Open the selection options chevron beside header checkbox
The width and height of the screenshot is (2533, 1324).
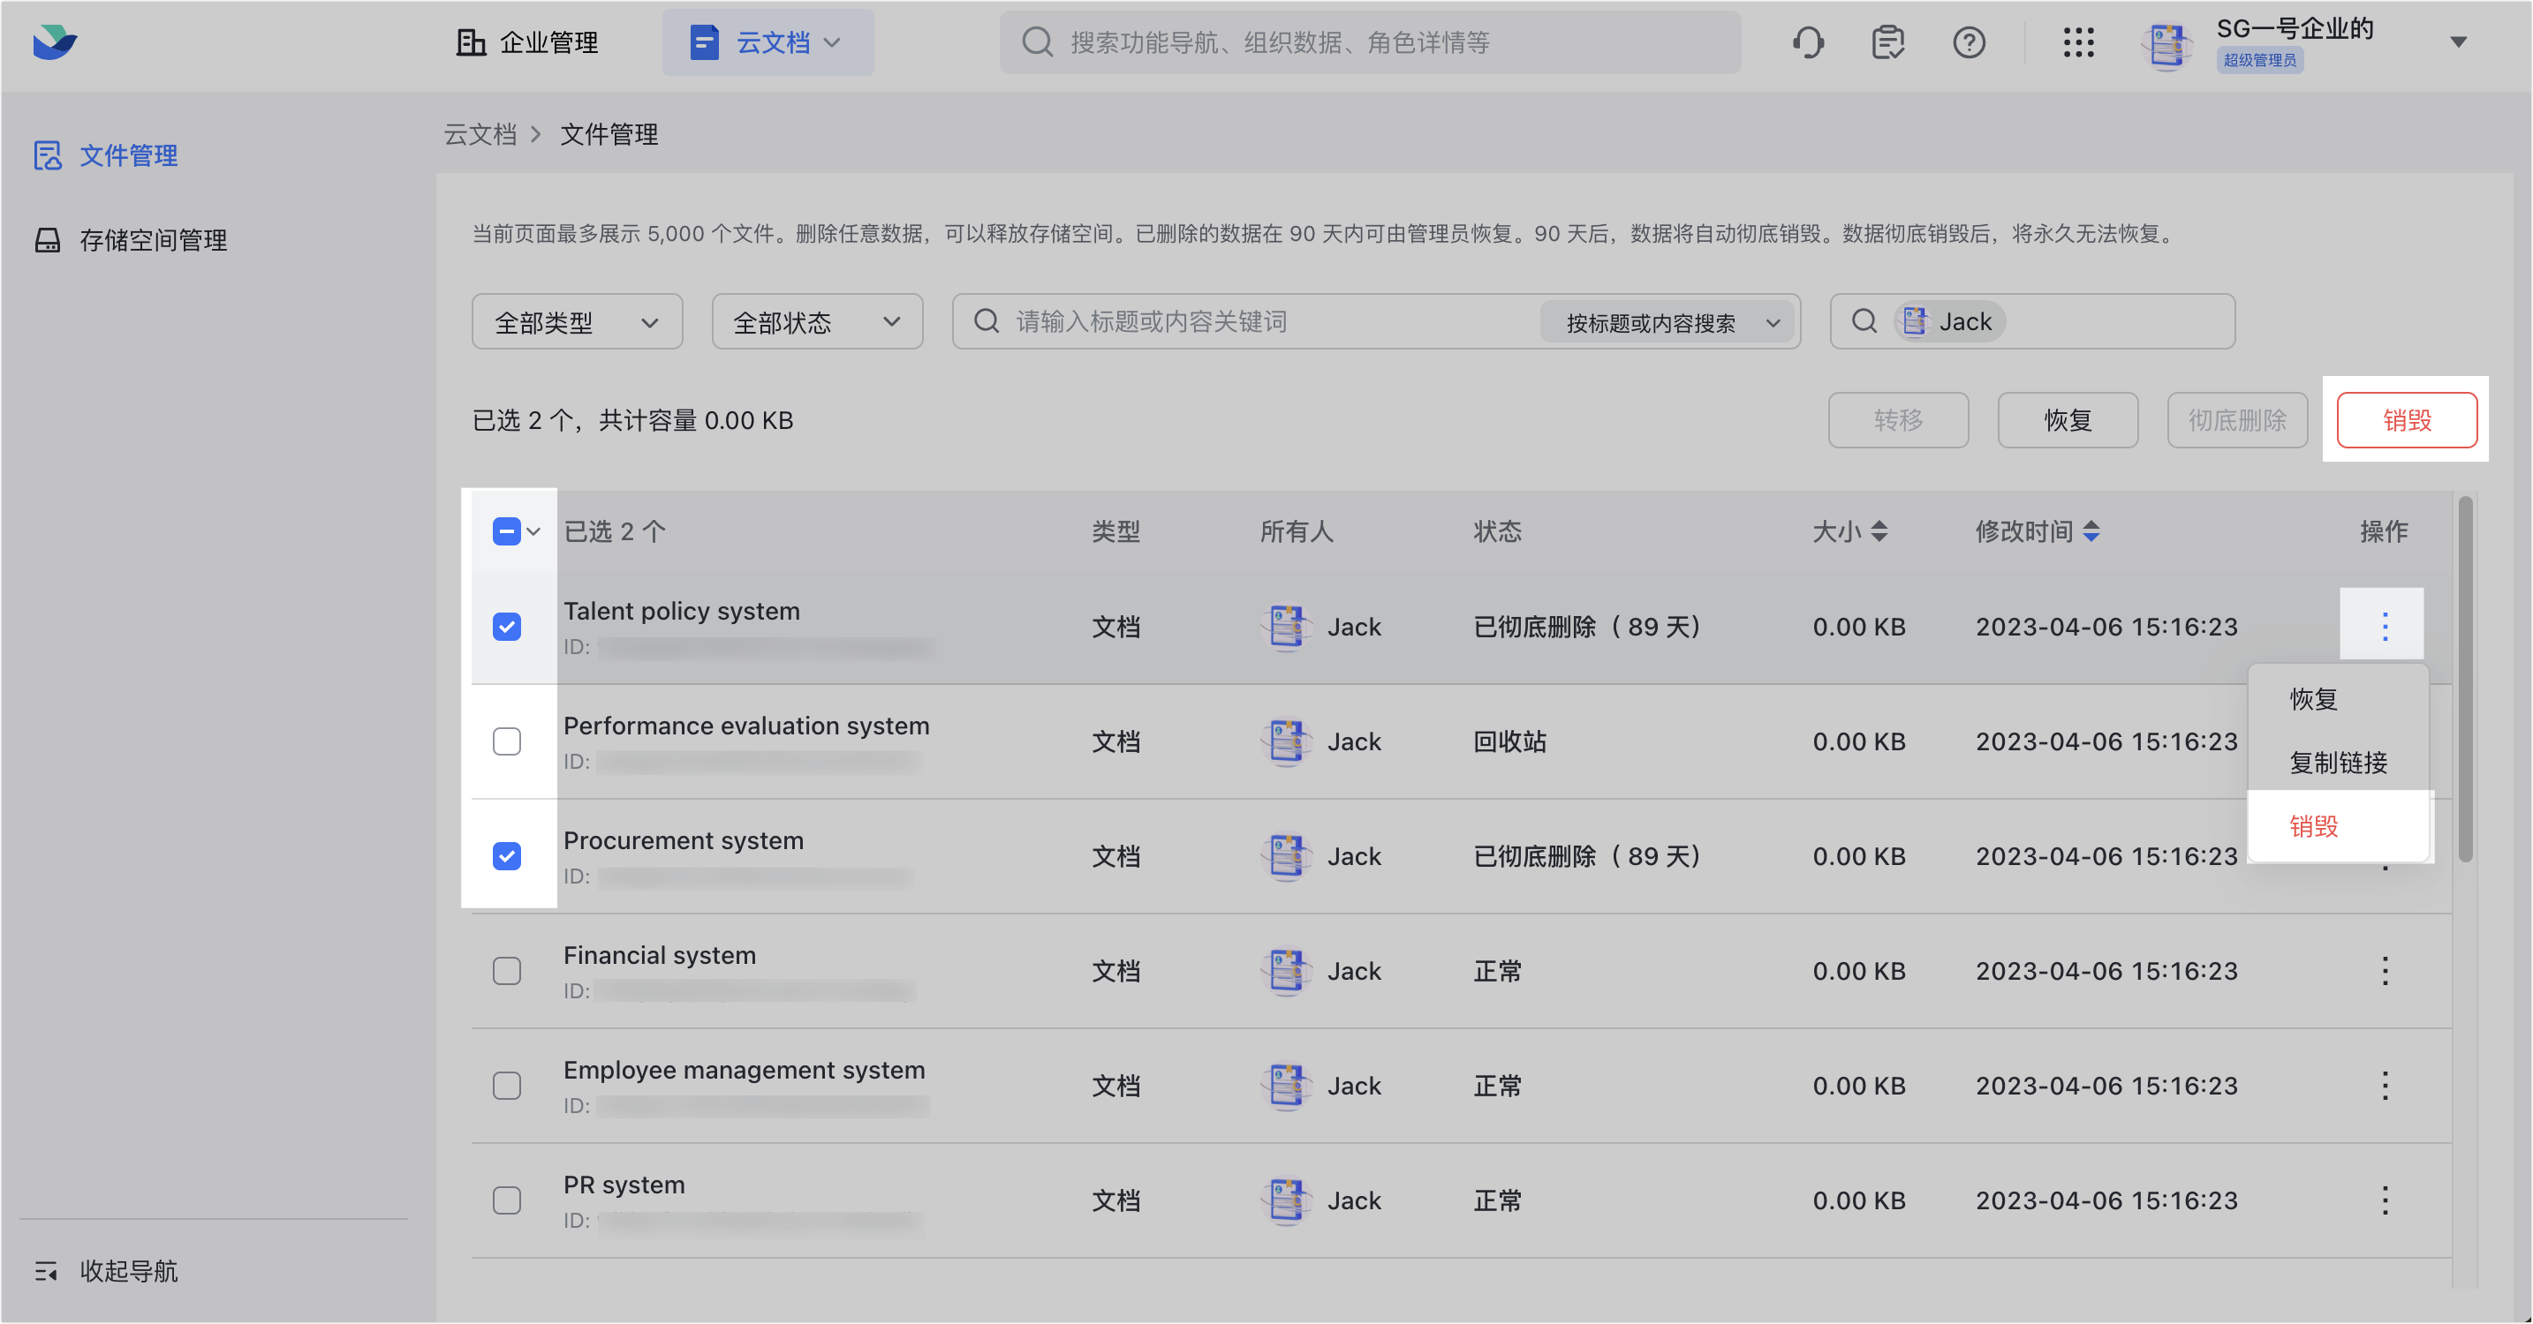533,531
